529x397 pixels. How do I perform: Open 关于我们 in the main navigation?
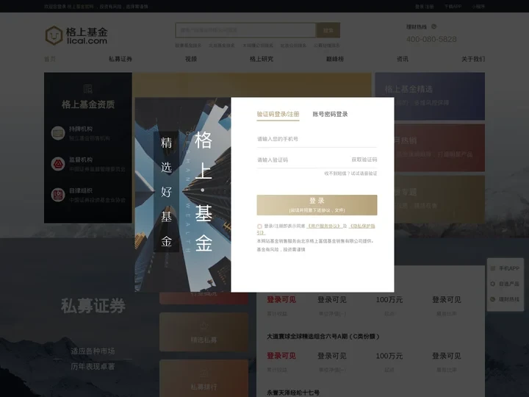point(473,59)
